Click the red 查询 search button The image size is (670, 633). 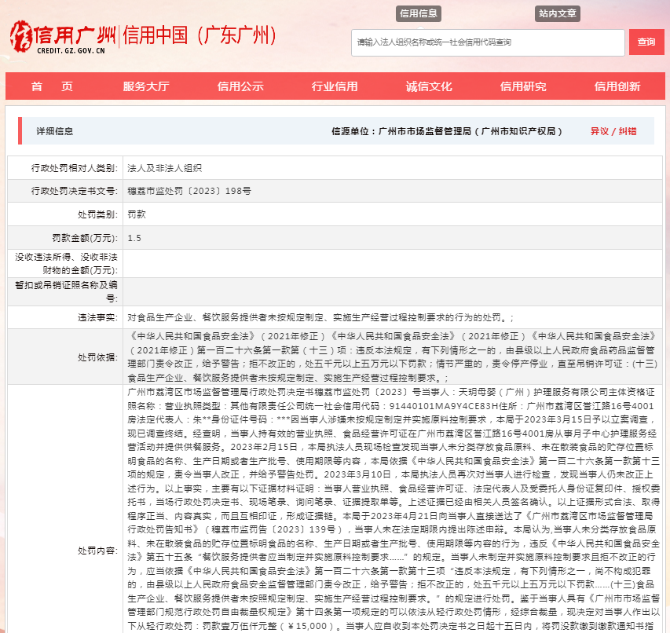pyautogui.click(x=646, y=42)
